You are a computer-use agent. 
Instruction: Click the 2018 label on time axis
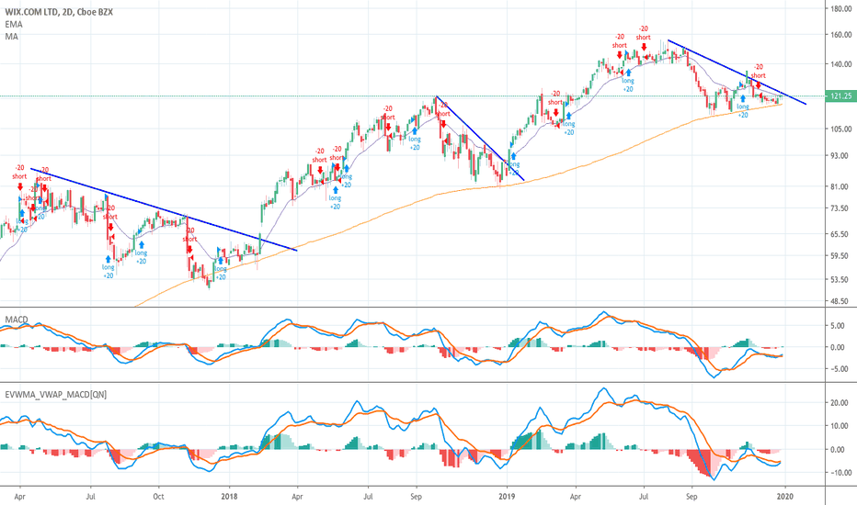click(x=229, y=497)
